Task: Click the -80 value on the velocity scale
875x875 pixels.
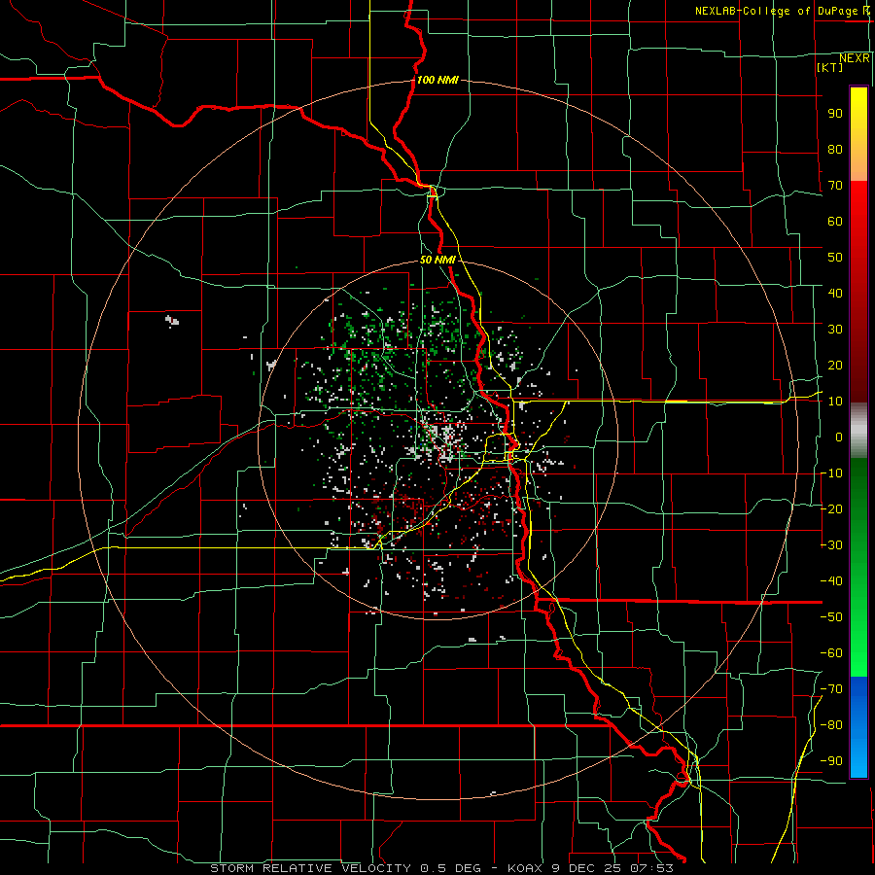Action: (831, 725)
